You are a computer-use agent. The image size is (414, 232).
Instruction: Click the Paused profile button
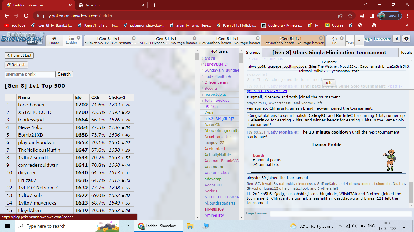coord(390,16)
